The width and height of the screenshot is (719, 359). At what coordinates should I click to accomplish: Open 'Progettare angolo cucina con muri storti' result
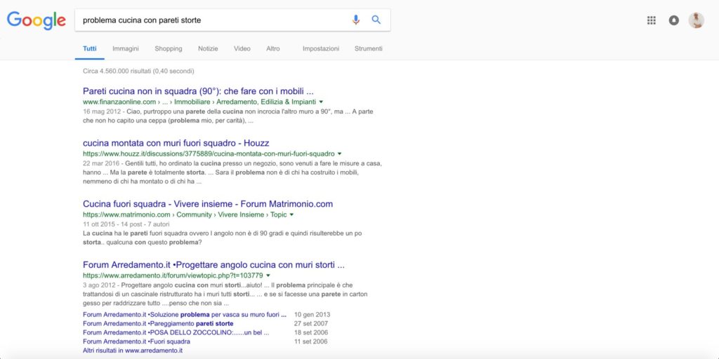point(213,264)
